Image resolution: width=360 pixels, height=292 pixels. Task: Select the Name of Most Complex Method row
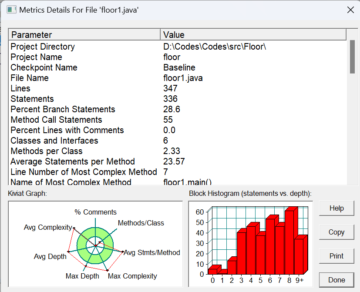(178, 181)
